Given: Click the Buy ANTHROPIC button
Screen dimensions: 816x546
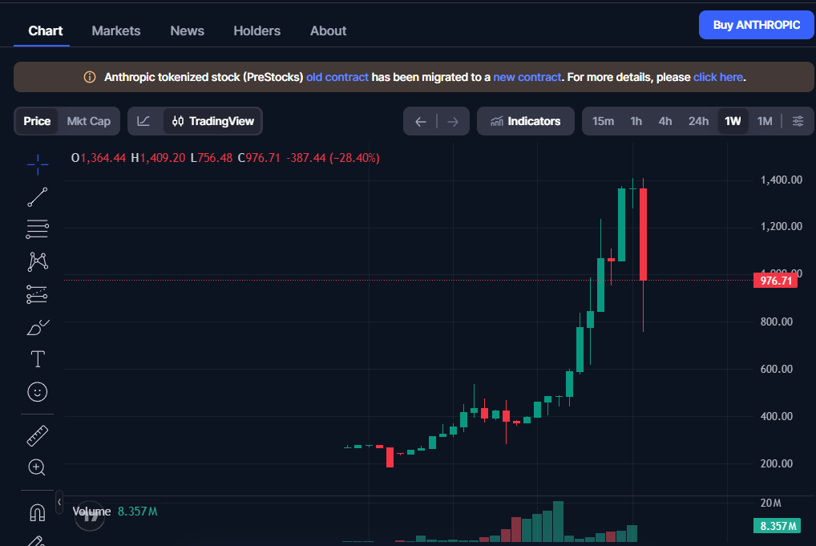Looking at the screenshot, I should (757, 25).
